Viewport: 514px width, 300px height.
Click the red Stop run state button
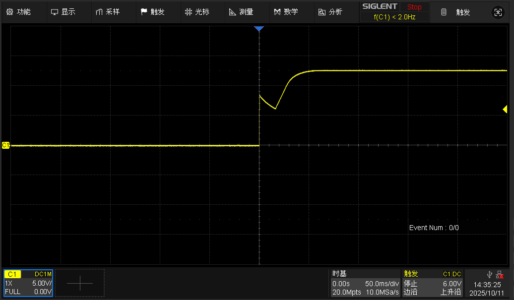414,7
